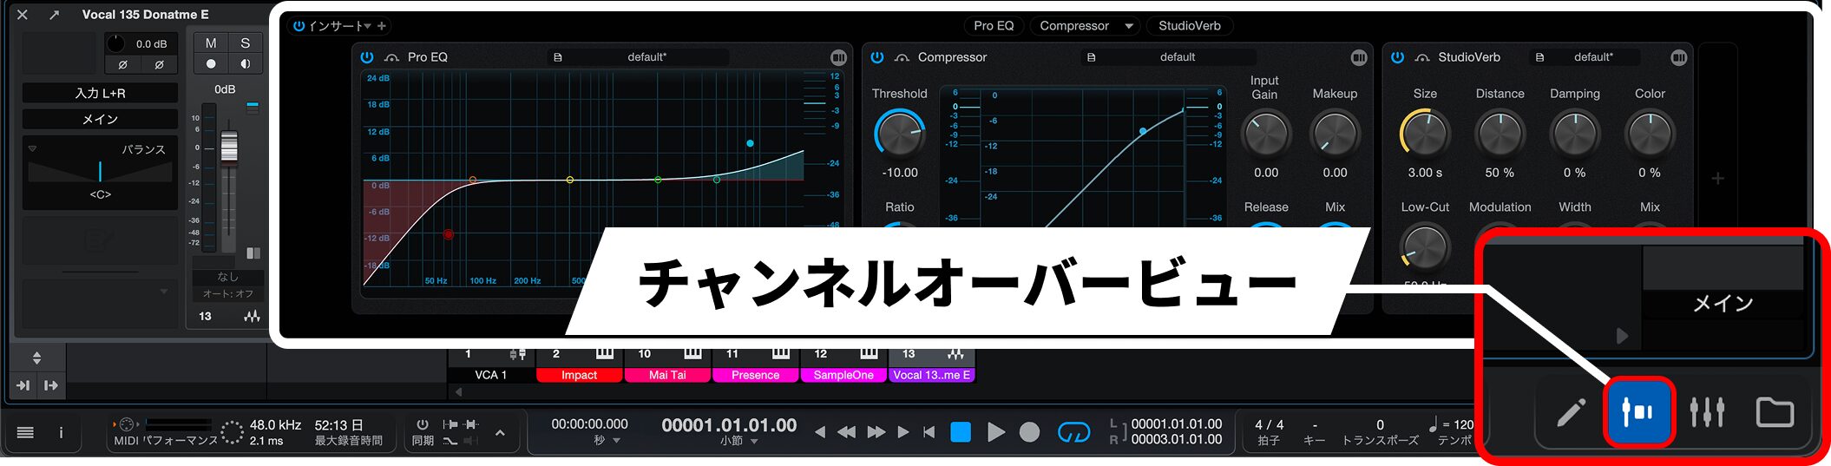Click the Vocal channel volume fader
Screen dimensions: 1831x466
tap(229, 146)
